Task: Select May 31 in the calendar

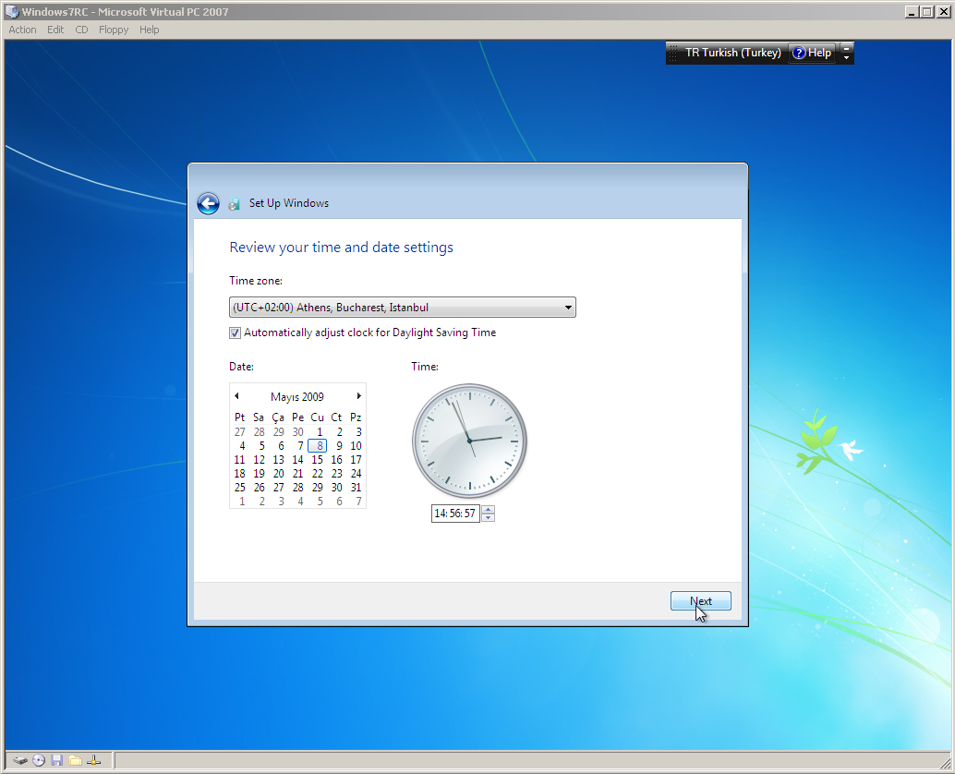Action: click(357, 488)
